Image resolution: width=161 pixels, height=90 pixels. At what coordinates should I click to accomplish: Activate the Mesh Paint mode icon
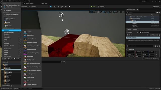click(x=62, y=6)
